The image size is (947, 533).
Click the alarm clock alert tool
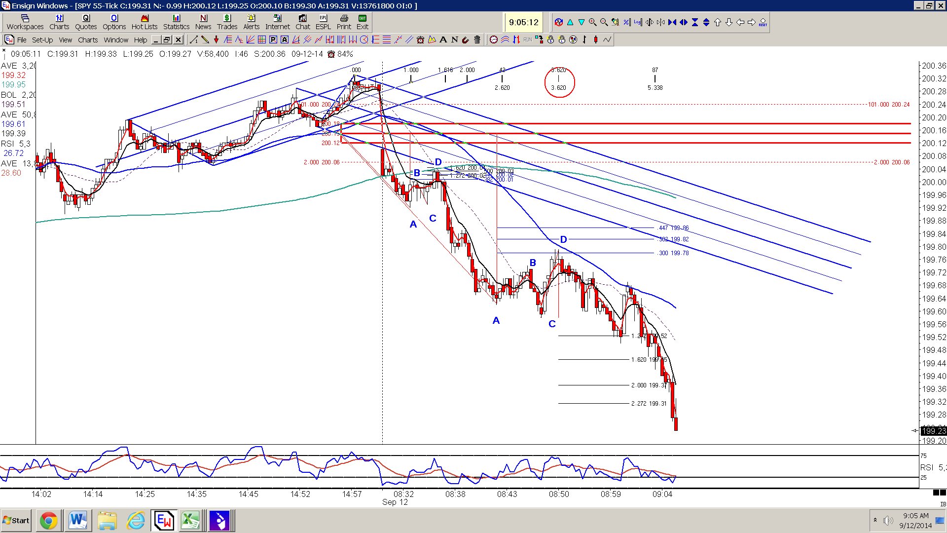click(x=421, y=39)
